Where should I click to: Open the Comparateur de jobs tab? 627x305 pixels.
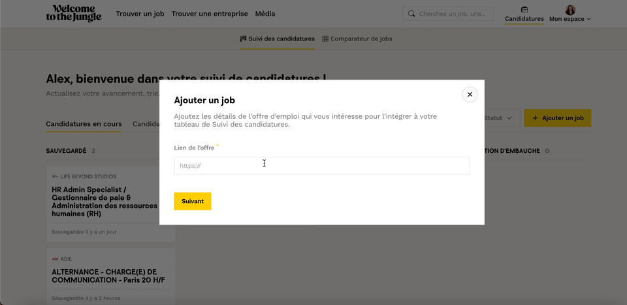[361, 39]
